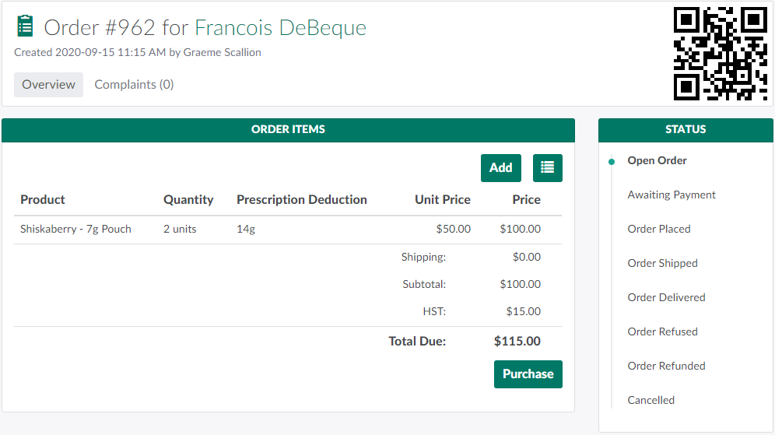
Task: Click the list view icon button
Action: pos(548,167)
